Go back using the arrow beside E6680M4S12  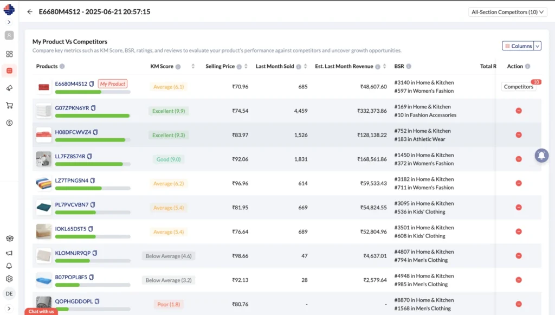tap(30, 12)
